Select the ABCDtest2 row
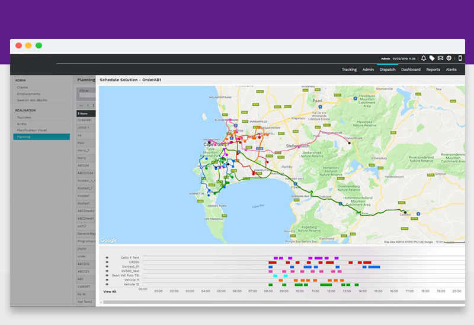This screenshot has width=474, height=325. tap(86, 211)
